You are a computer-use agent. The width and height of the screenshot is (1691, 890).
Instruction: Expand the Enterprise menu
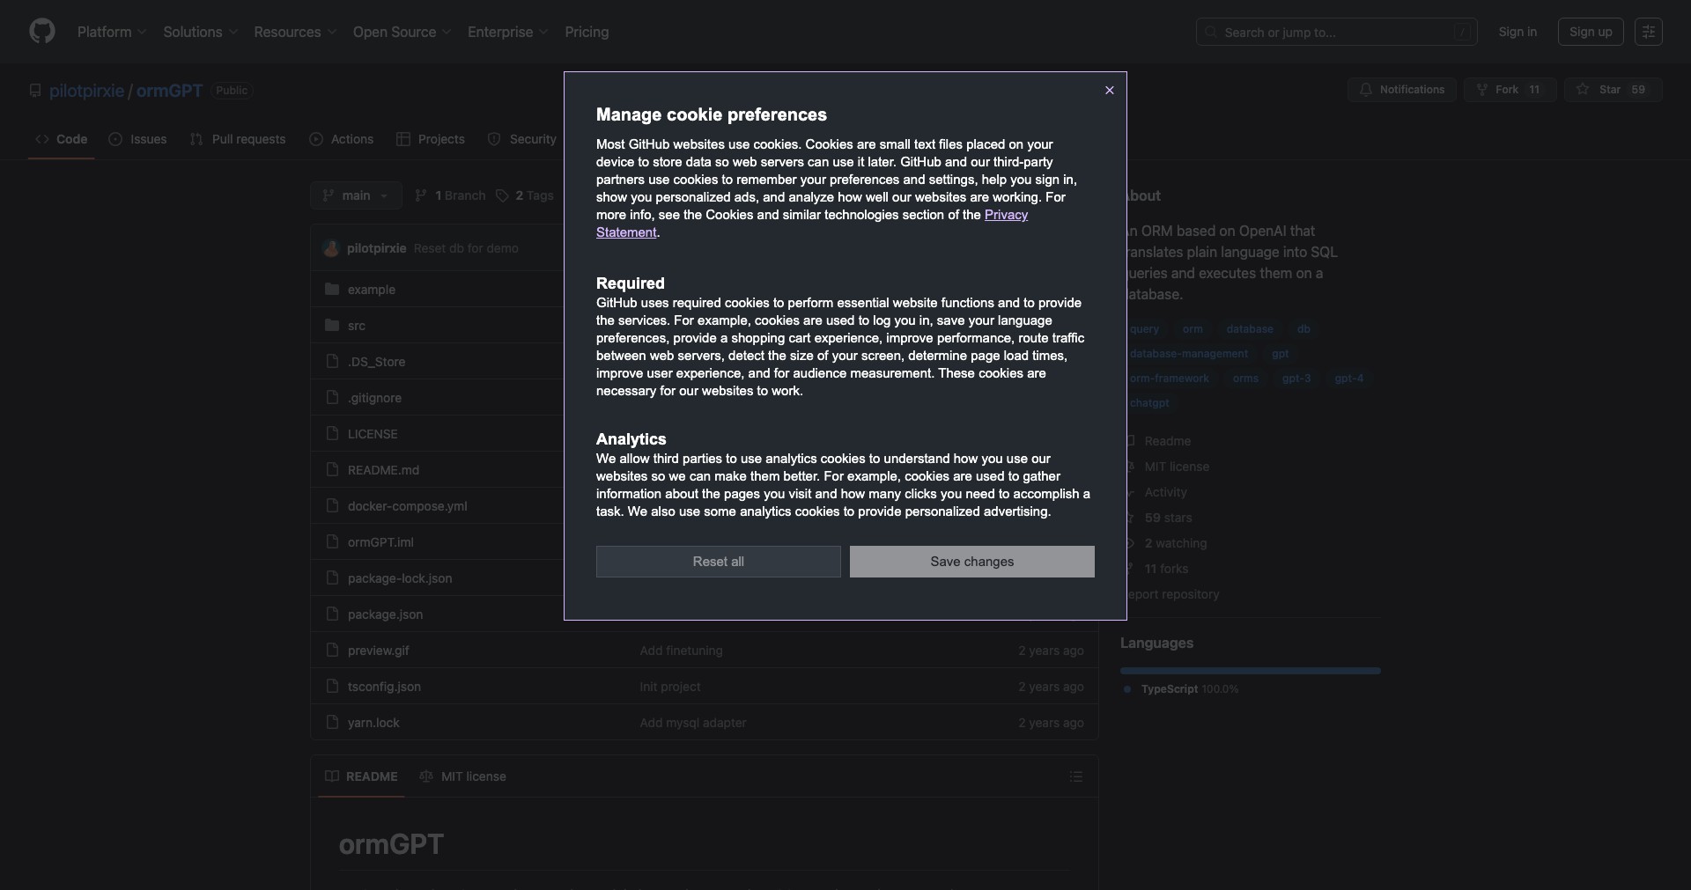(507, 32)
